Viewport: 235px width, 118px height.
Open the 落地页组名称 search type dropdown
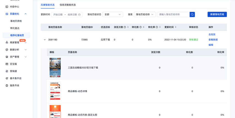(145, 15)
